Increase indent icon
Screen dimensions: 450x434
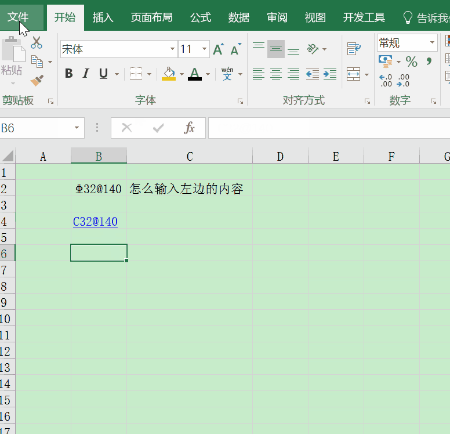tap(330, 74)
